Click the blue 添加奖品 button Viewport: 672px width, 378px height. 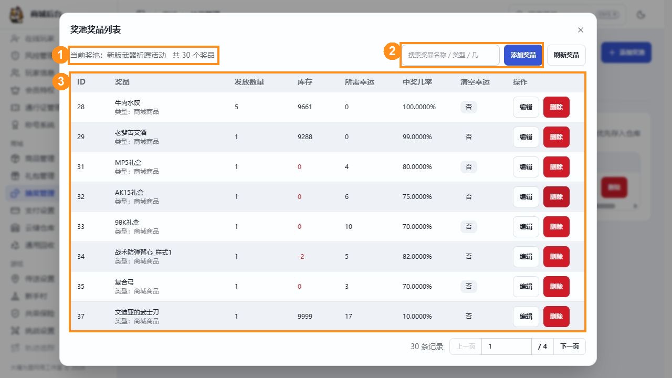[x=523, y=55]
